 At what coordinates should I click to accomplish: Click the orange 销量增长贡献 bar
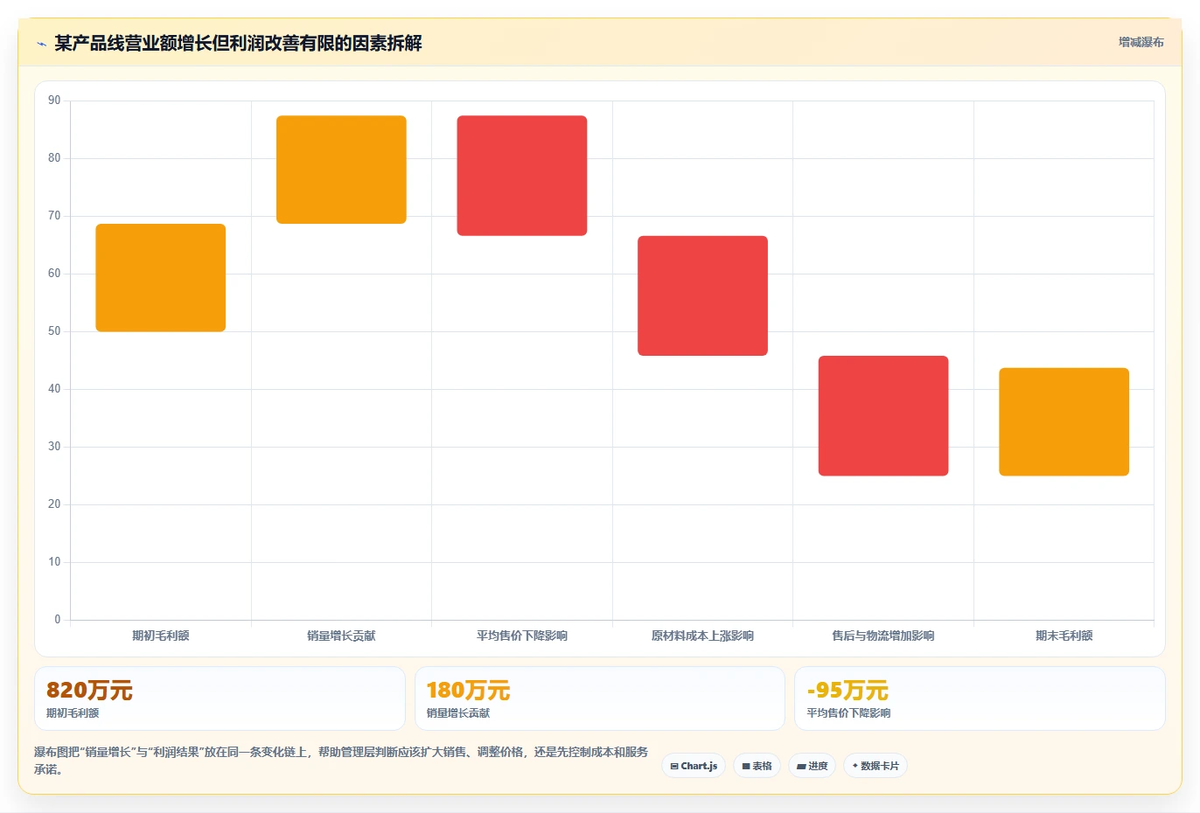(341, 170)
